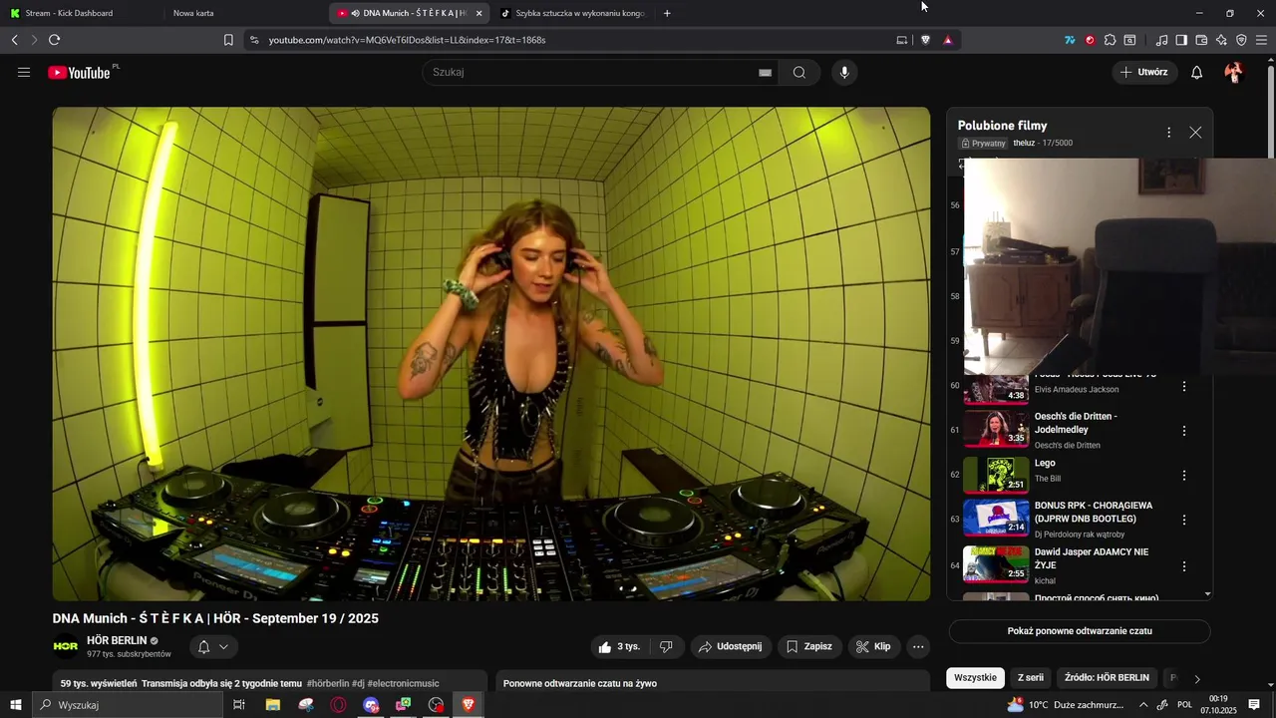Open Brave playlist music note icon

click(1161, 40)
